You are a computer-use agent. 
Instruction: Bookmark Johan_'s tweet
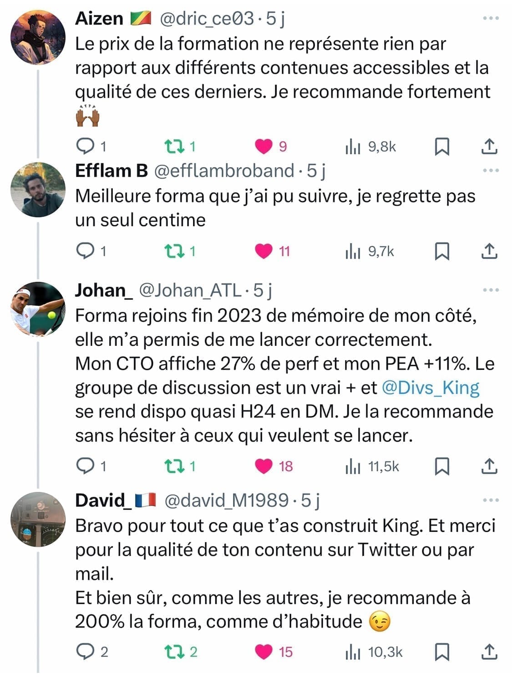pos(442,466)
